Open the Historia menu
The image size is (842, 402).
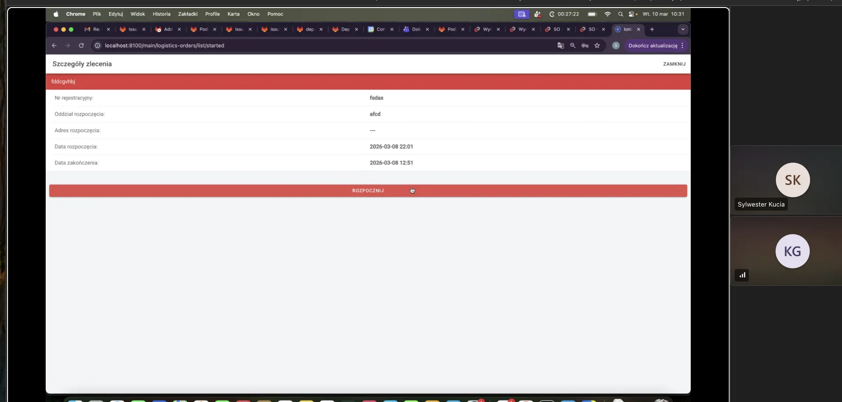point(161,14)
